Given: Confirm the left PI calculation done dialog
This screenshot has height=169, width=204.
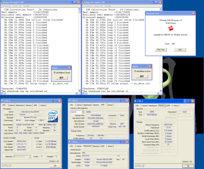Looking at the screenshot, I should [x=62, y=78].
